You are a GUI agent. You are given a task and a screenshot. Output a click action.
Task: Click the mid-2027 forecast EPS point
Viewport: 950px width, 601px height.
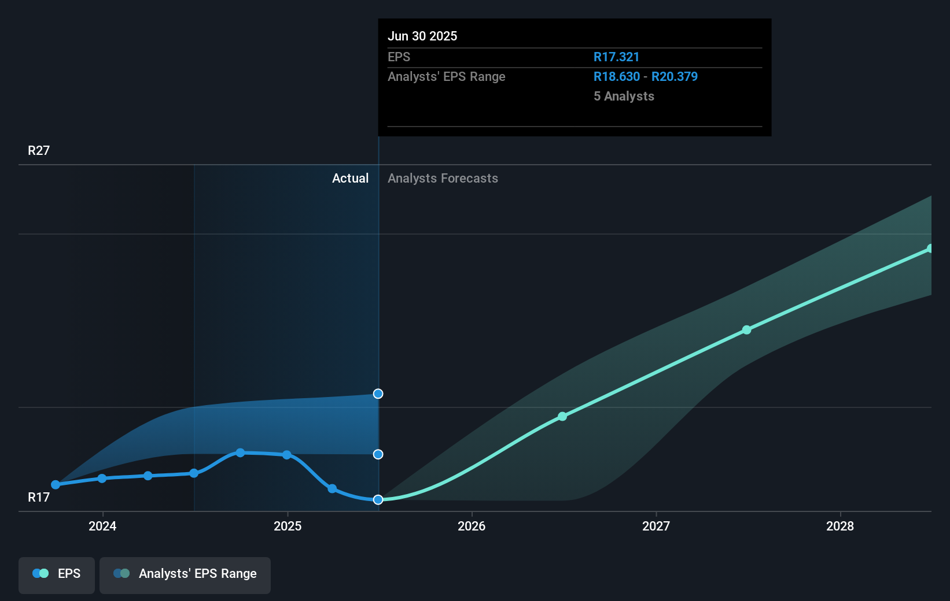(747, 330)
